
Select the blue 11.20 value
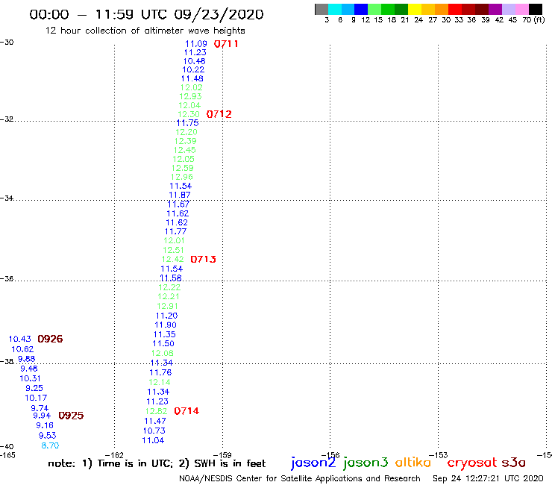click(166, 316)
